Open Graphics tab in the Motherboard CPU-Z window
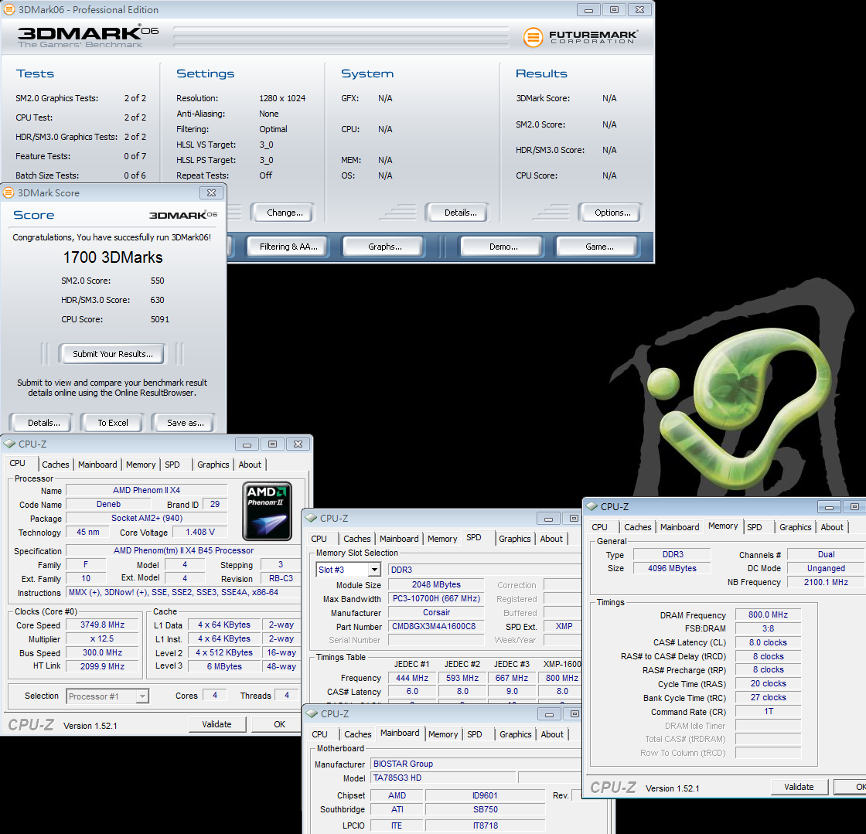Image resolution: width=866 pixels, height=834 pixels. [515, 734]
